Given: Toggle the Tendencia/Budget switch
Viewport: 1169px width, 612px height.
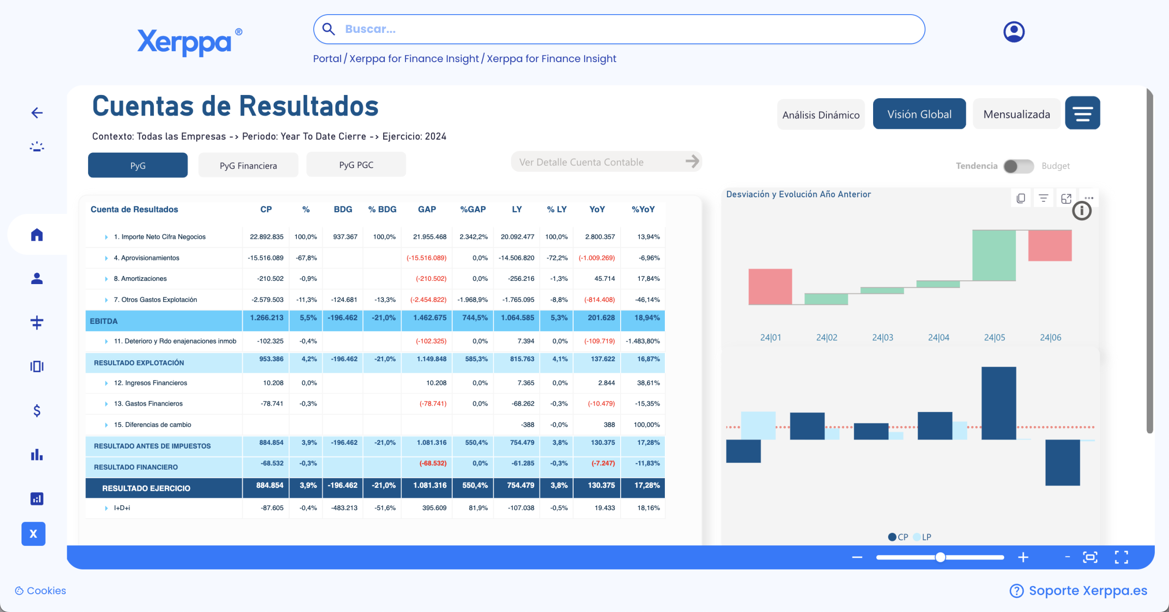Looking at the screenshot, I should point(1018,166).
